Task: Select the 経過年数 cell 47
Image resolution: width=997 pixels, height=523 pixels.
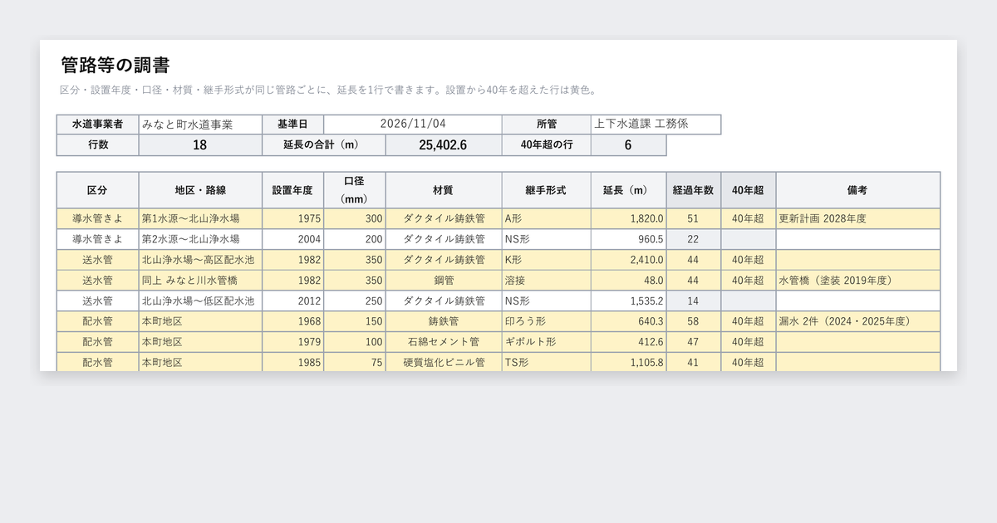Action: 694,342
